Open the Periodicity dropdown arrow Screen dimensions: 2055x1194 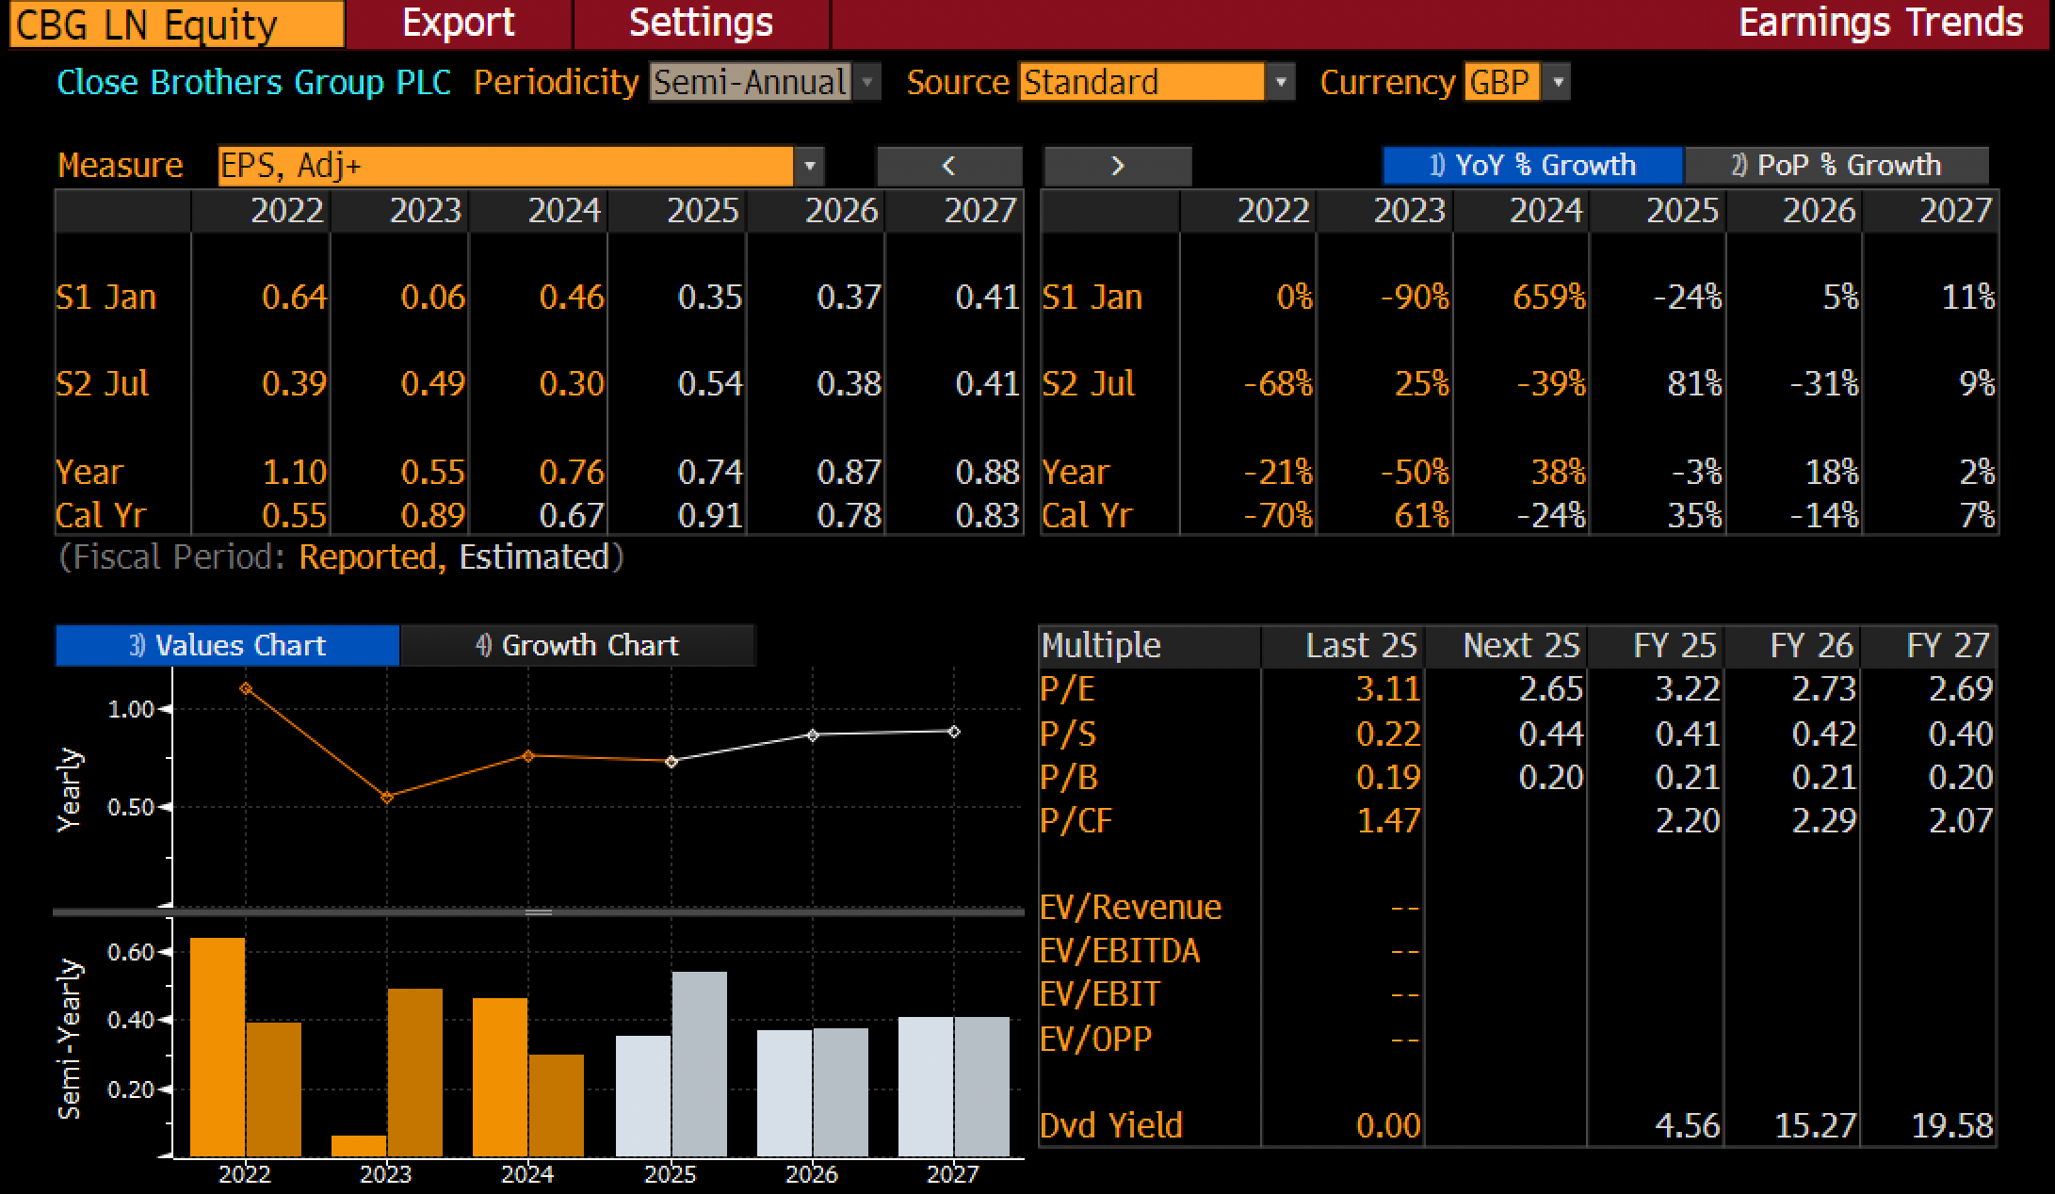coord(867,82)
